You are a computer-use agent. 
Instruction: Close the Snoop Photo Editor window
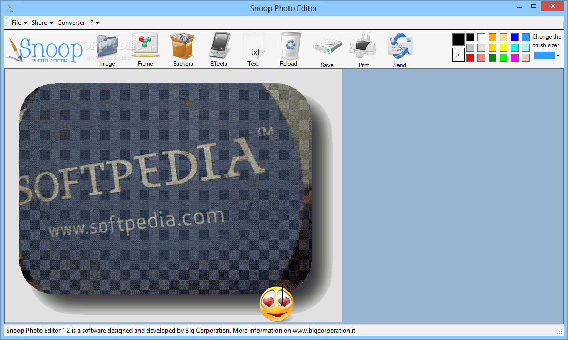(x=552, y=6)
